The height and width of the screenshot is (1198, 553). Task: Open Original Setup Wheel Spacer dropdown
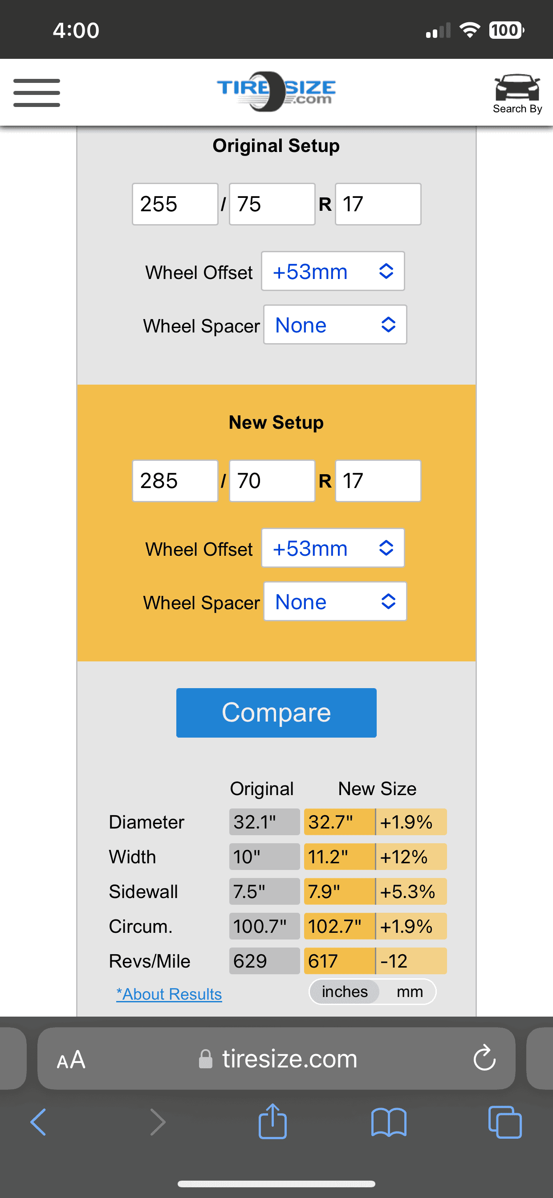point(335,324)
